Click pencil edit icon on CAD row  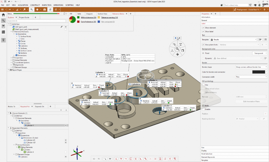coord(62,27)
